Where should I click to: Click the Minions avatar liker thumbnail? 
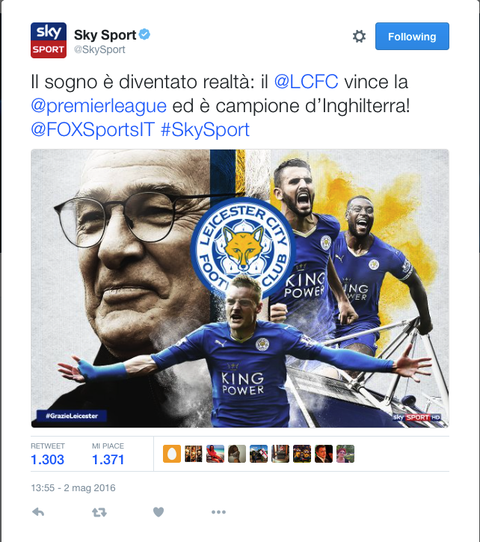coord(302,454)
